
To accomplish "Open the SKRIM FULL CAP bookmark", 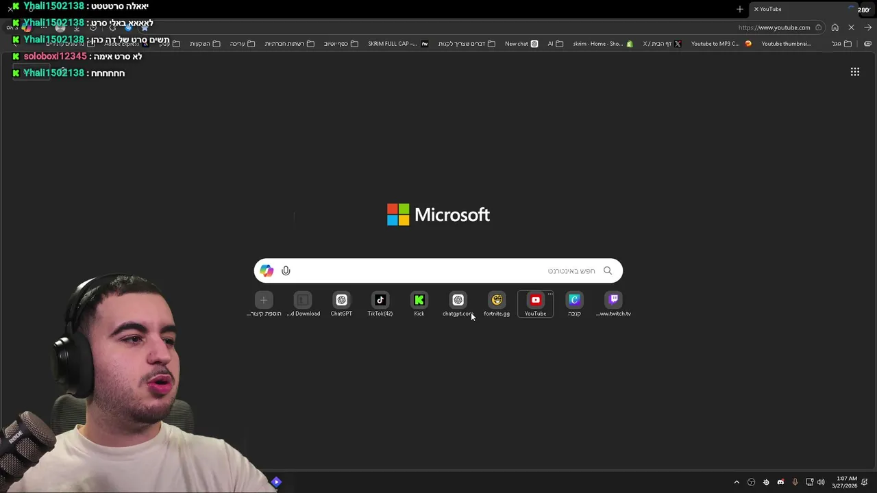I will click(x=397, y=44).
